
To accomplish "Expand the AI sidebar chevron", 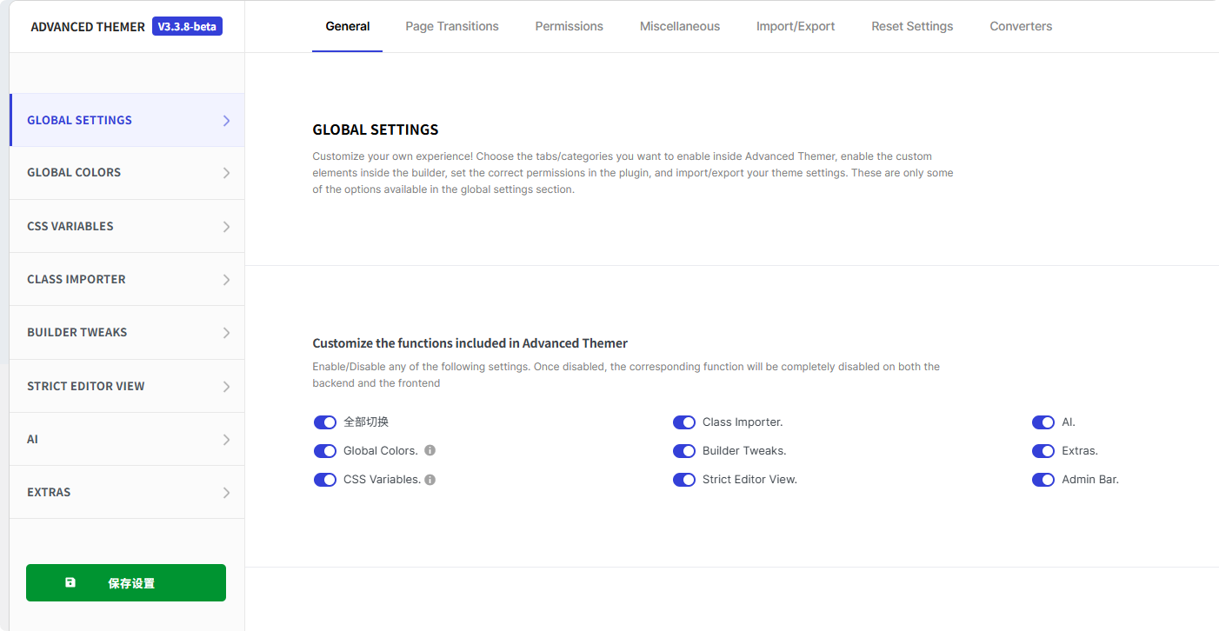I will point(226,440).
